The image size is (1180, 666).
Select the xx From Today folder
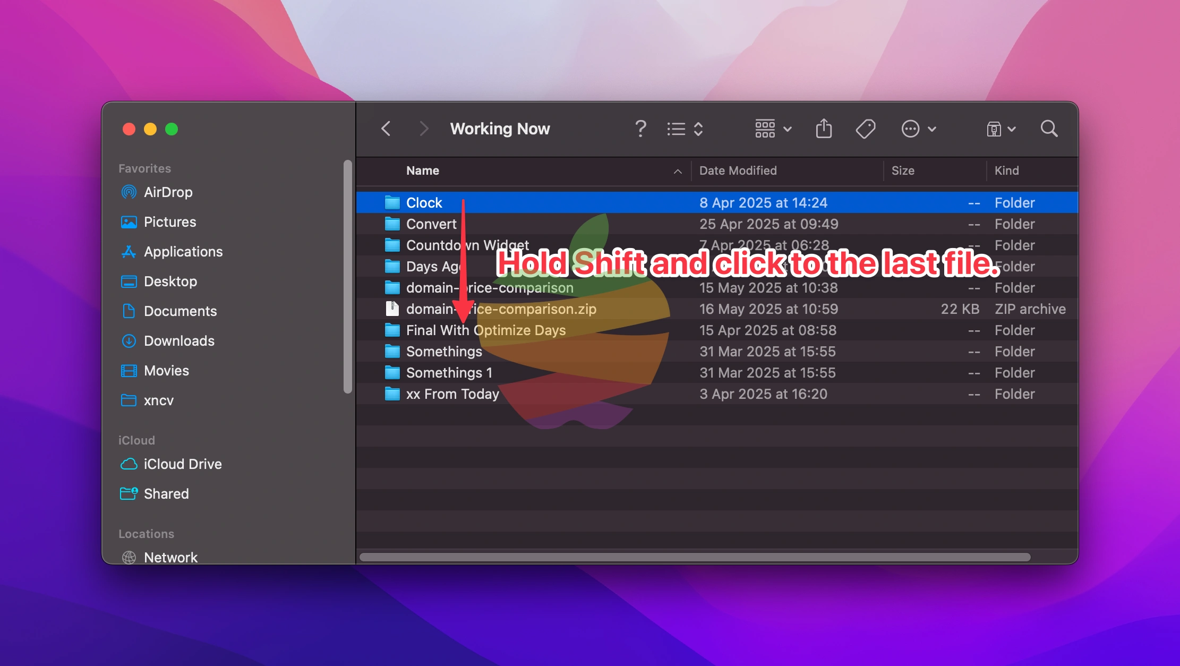[x=717, y=394]
